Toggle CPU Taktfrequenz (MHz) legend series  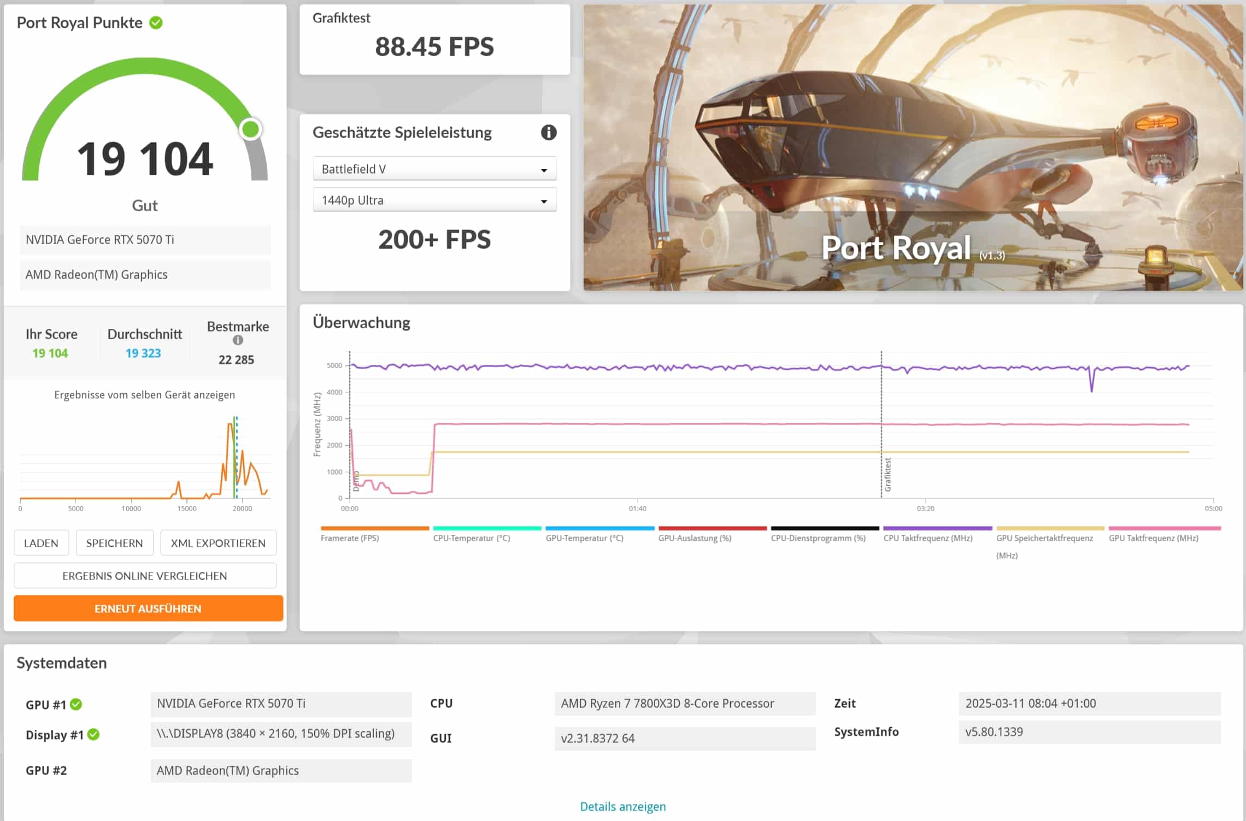pos(927,538)
